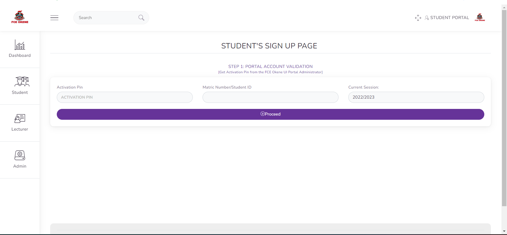The width and height of the screenshot is (507, 235).
Task: Click the FCE Okene logo in header
Action: coord(20,17)
